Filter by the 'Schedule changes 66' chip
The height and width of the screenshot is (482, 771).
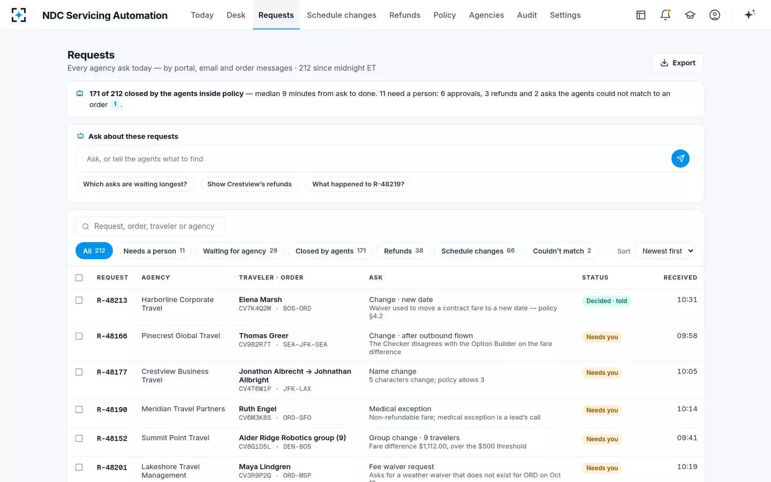[478, 251]
